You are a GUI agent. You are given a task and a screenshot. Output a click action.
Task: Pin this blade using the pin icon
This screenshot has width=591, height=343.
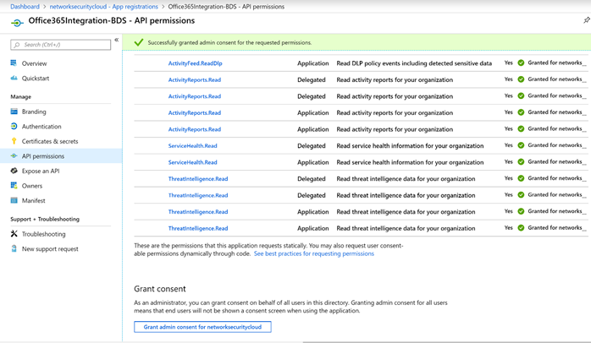[x=587, y=20]
